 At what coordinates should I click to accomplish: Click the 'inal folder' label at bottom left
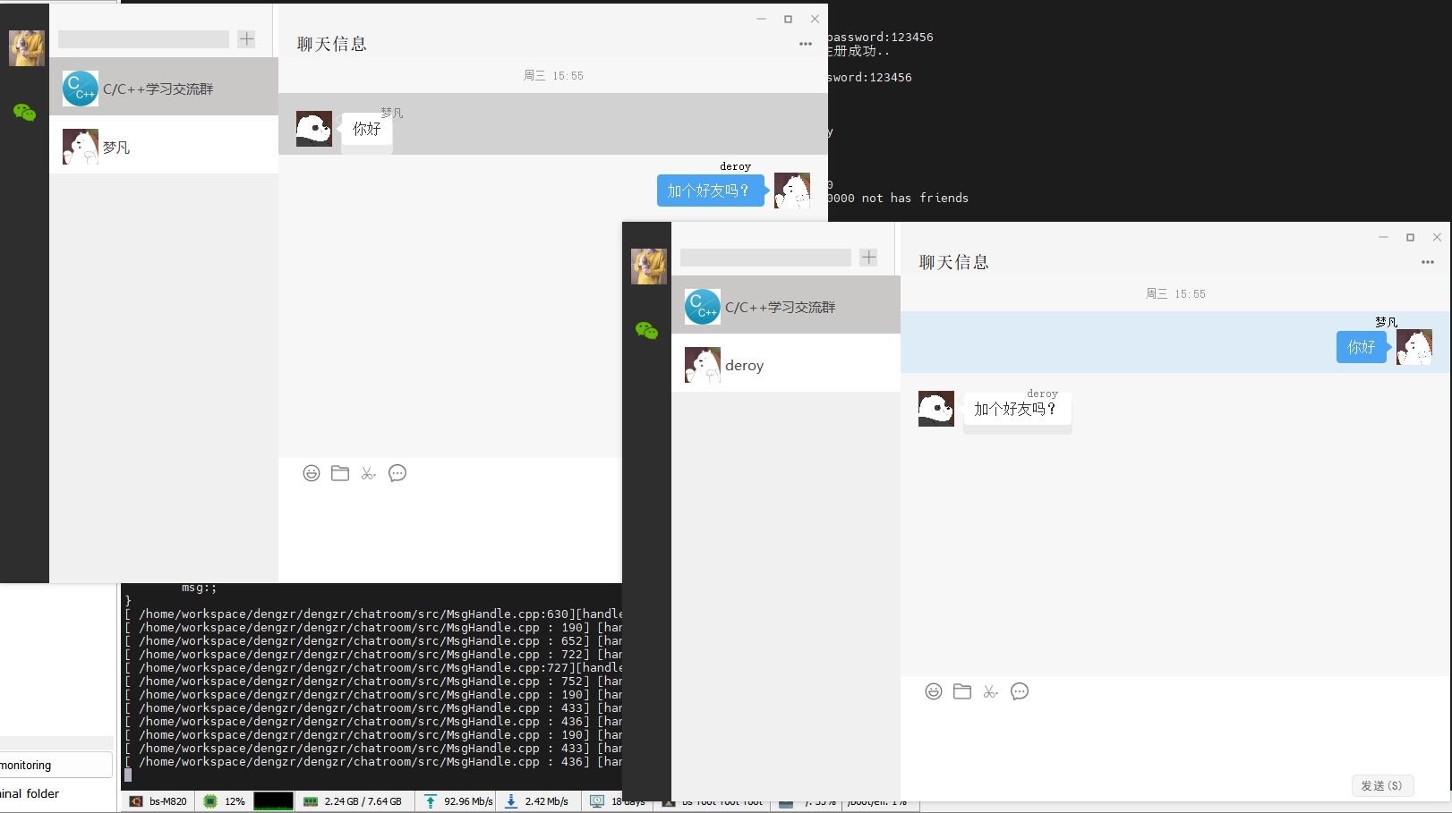coord(30,793)
